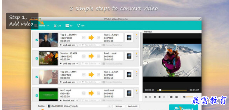Open No Subtitle dropdown for Top 5 ...ER.MP4
Screen dimensions: 229x110
tap(91, 45)
